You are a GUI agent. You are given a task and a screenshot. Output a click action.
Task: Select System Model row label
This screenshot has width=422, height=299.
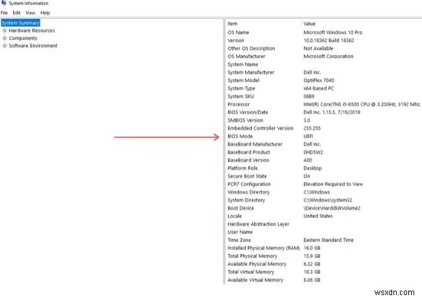click(243, 80)
